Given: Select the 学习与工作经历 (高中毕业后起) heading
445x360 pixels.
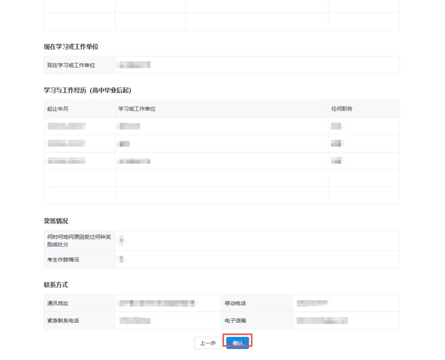Looking at the screenshot, I should point(87,91).
